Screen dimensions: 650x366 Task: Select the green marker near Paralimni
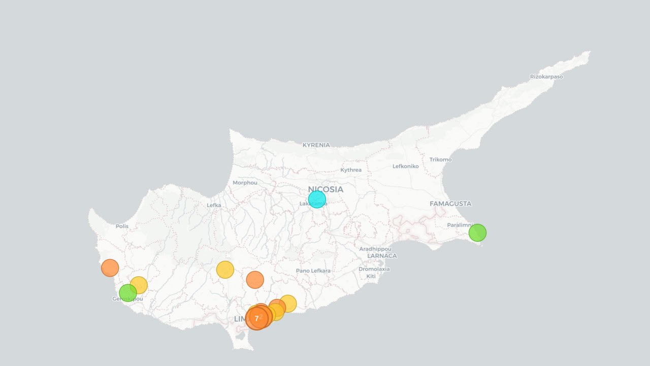[477, 232]
